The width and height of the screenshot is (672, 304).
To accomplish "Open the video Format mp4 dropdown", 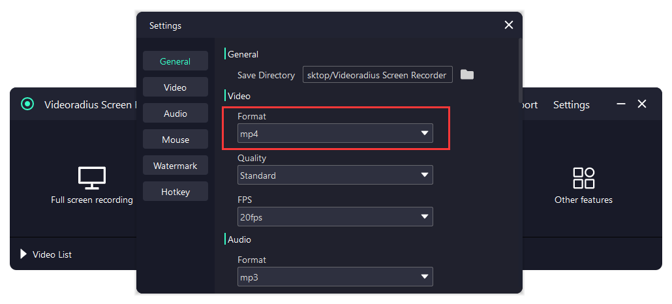I will tap(335, 133).
